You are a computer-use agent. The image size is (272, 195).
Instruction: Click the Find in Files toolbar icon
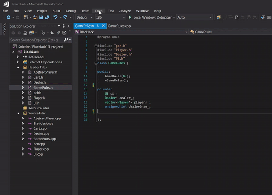pos(219,17)
